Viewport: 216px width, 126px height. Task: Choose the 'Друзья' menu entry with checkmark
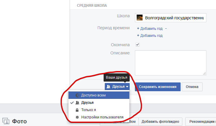[x=99, y=103]
